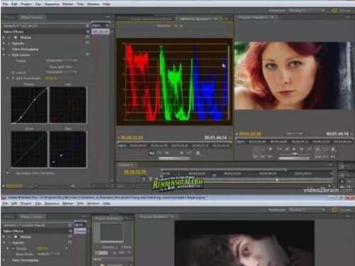The height and width of the screenshot is (266, 355).
Task: Click the Motion effect reset icon
Action: point(87,38)
